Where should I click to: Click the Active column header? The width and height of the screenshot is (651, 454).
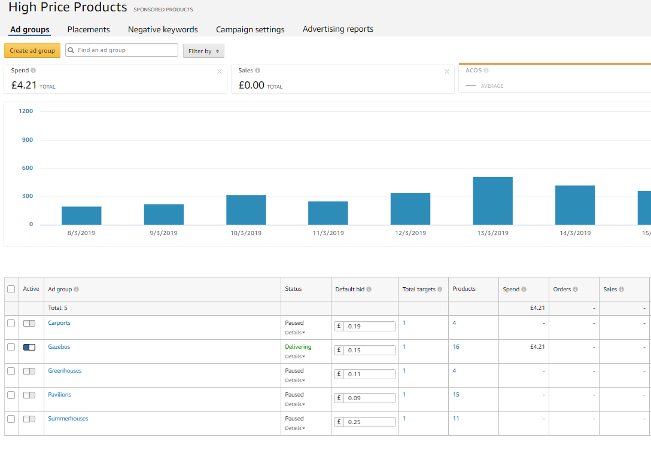click(x=31, y=289)
